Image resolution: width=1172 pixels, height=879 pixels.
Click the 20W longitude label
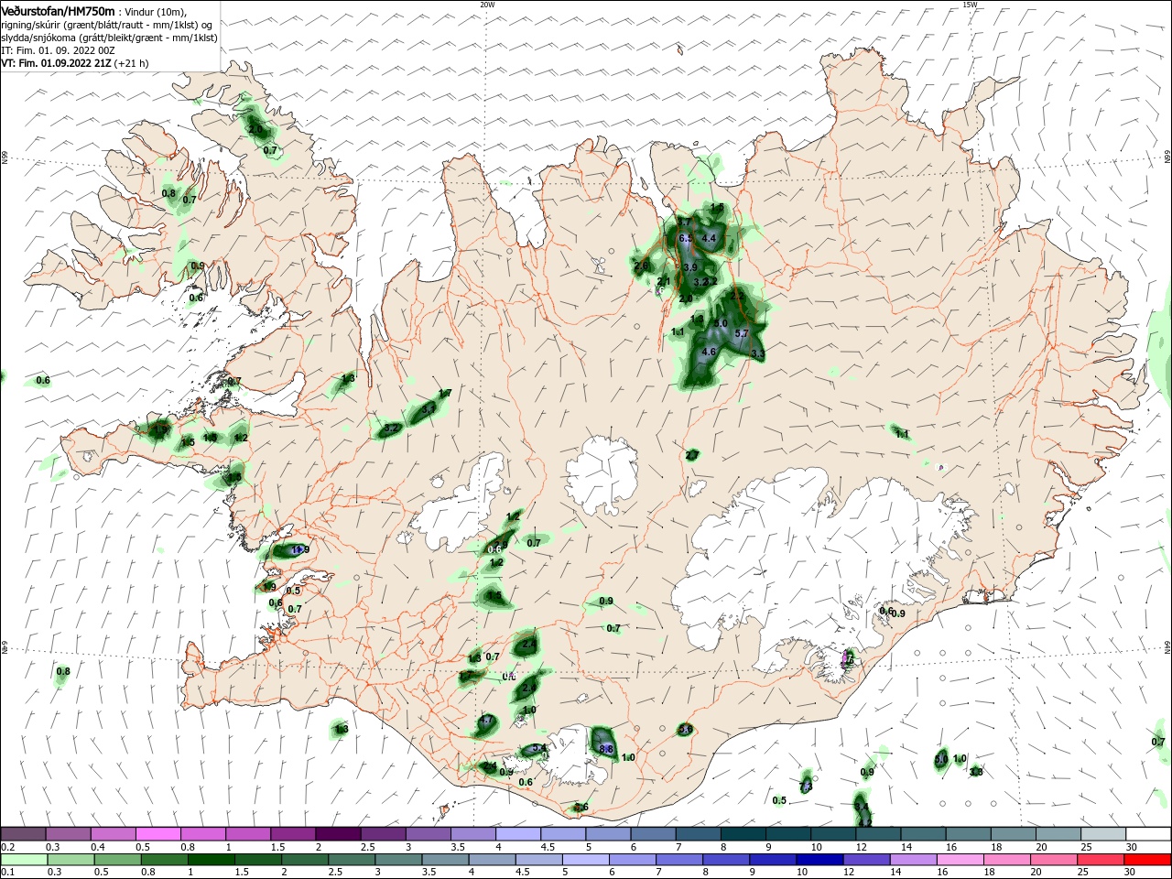(x=487, y=5)
